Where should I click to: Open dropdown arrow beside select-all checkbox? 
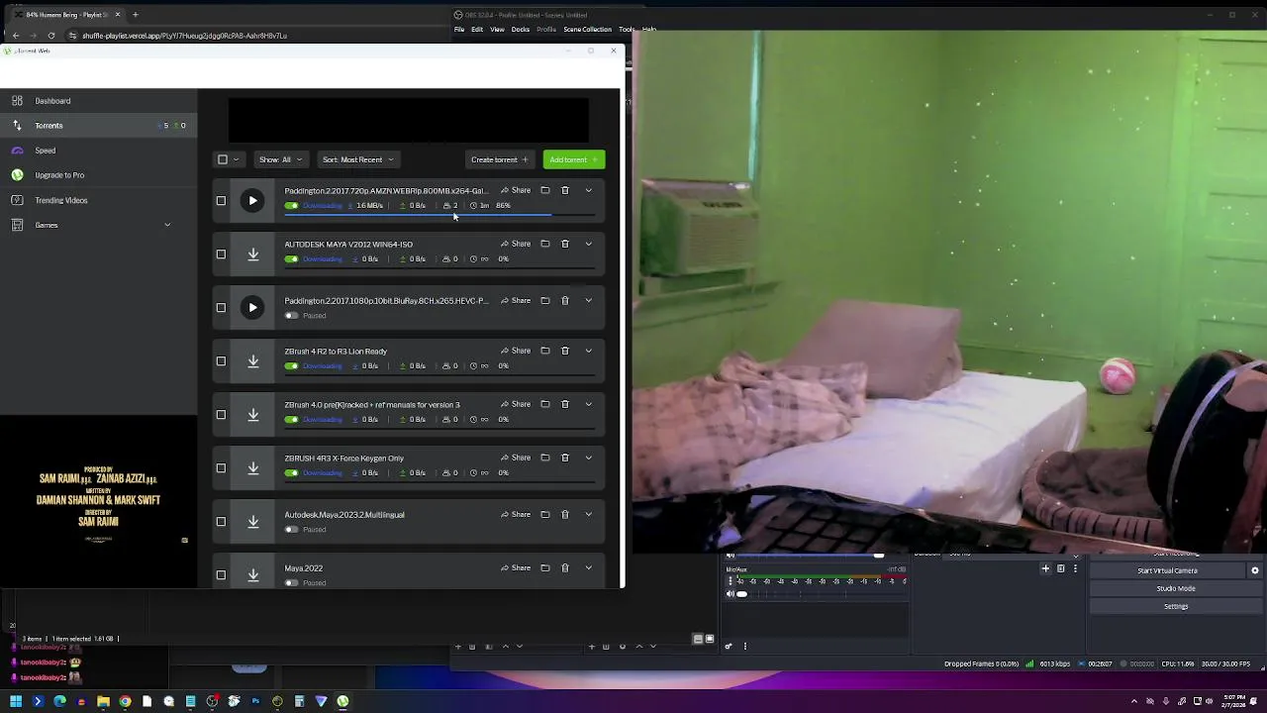tap(236, 159)
